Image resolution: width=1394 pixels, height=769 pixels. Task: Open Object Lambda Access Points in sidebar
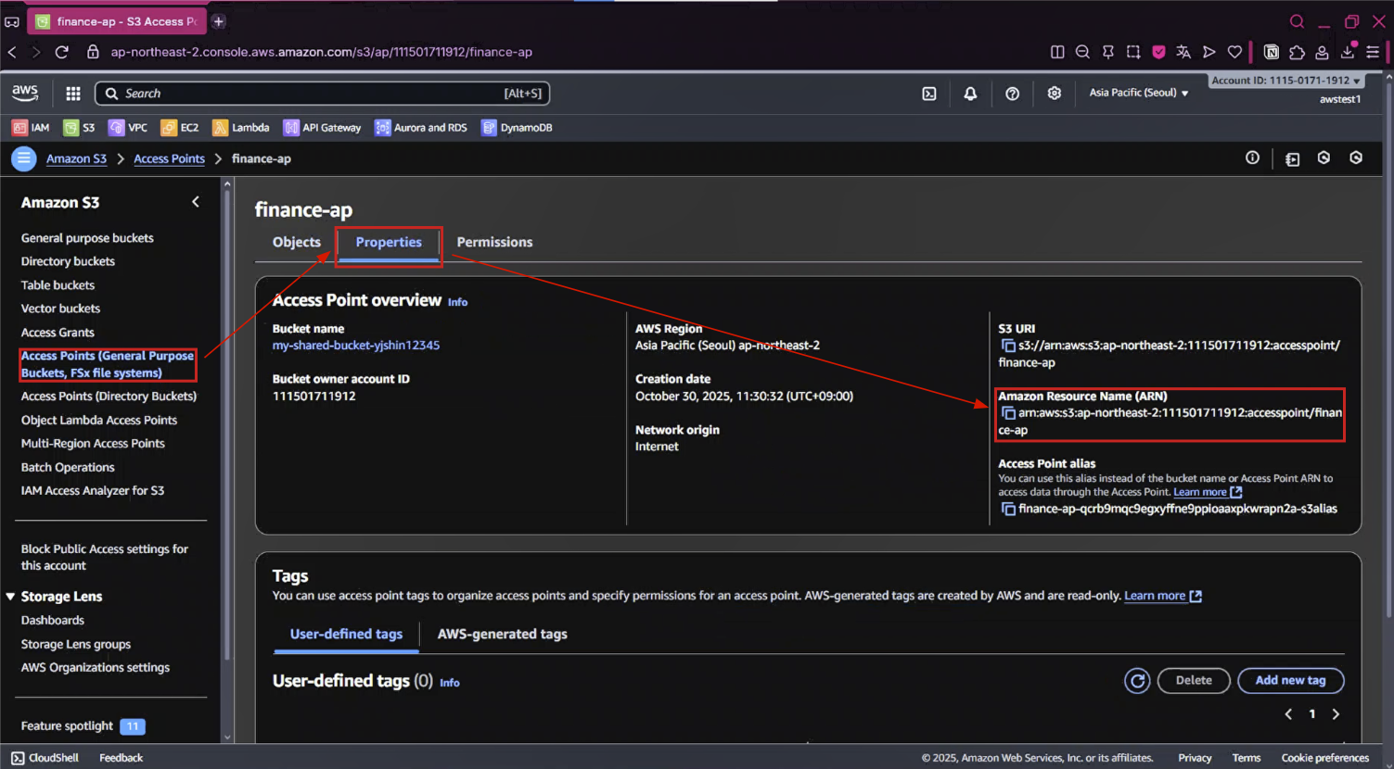[x=99, y=421]
